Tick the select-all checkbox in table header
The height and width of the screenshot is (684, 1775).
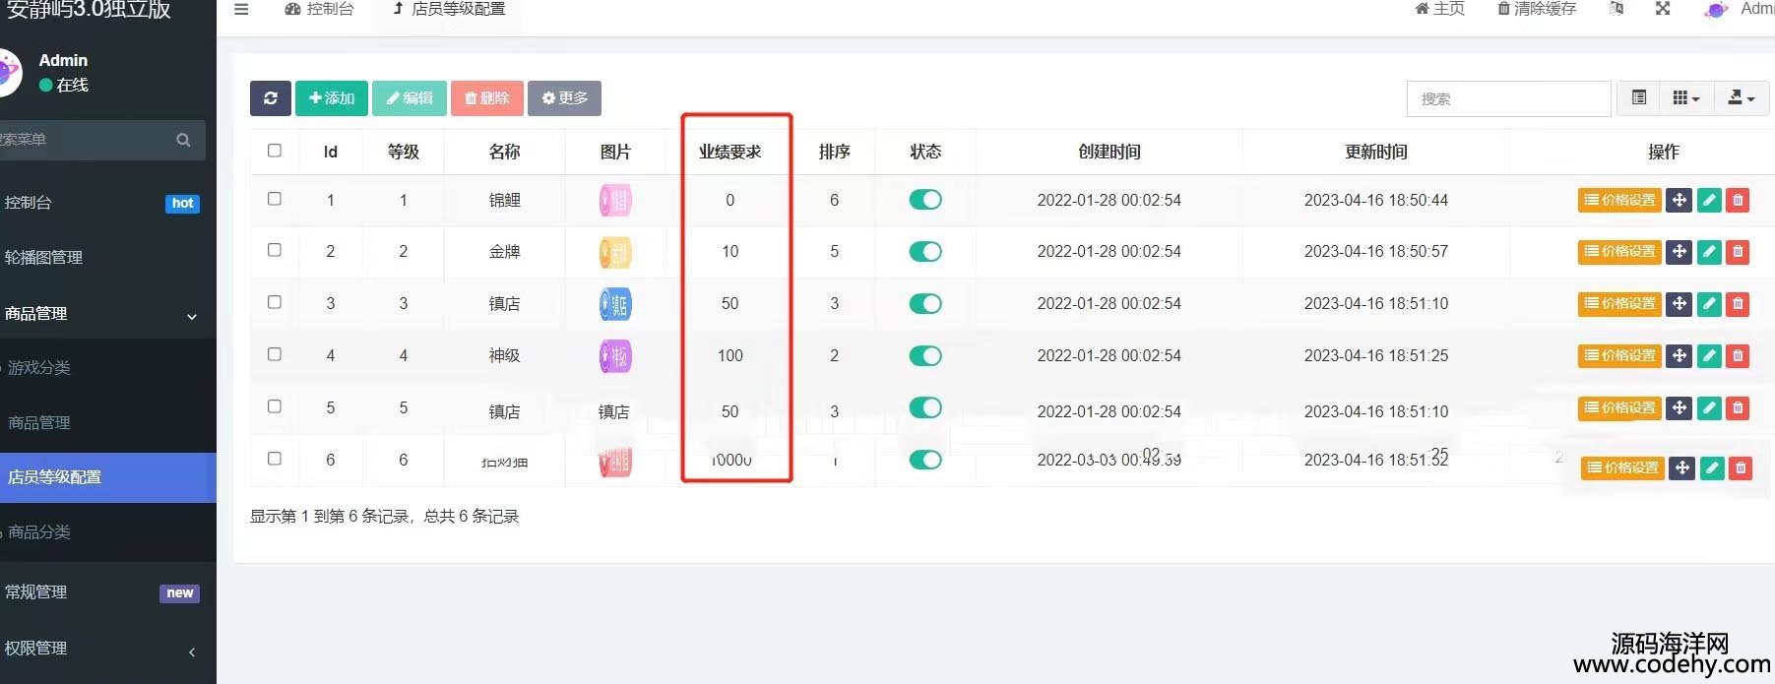click(x=275, y=151)
